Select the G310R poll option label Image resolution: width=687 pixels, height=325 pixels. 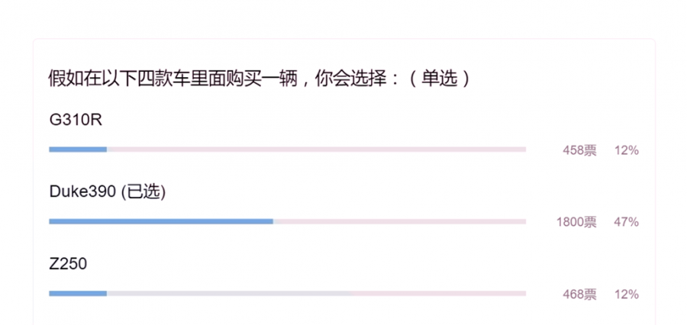pos(71,120)
